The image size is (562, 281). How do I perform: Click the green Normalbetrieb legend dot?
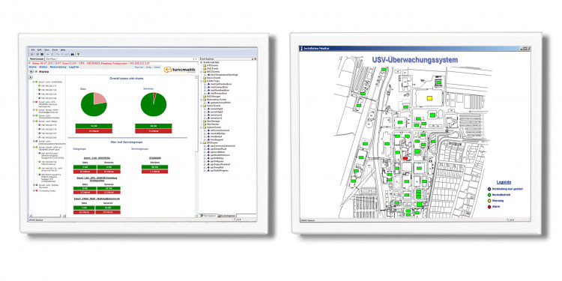[489, 195]
